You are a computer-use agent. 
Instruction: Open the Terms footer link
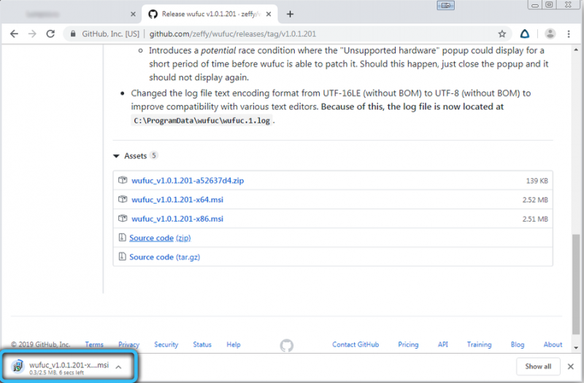94,344
